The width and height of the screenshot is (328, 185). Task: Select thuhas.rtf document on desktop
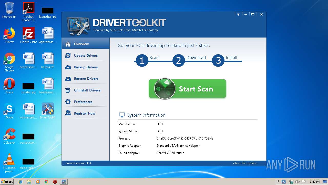click(x=48, y=61)
